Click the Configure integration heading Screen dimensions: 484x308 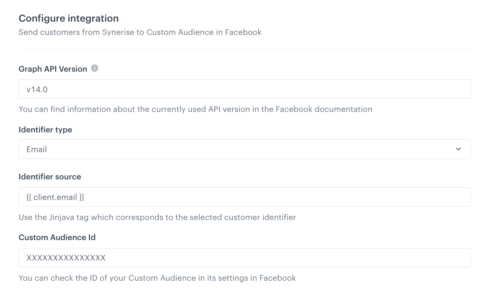tap(68, 18)
